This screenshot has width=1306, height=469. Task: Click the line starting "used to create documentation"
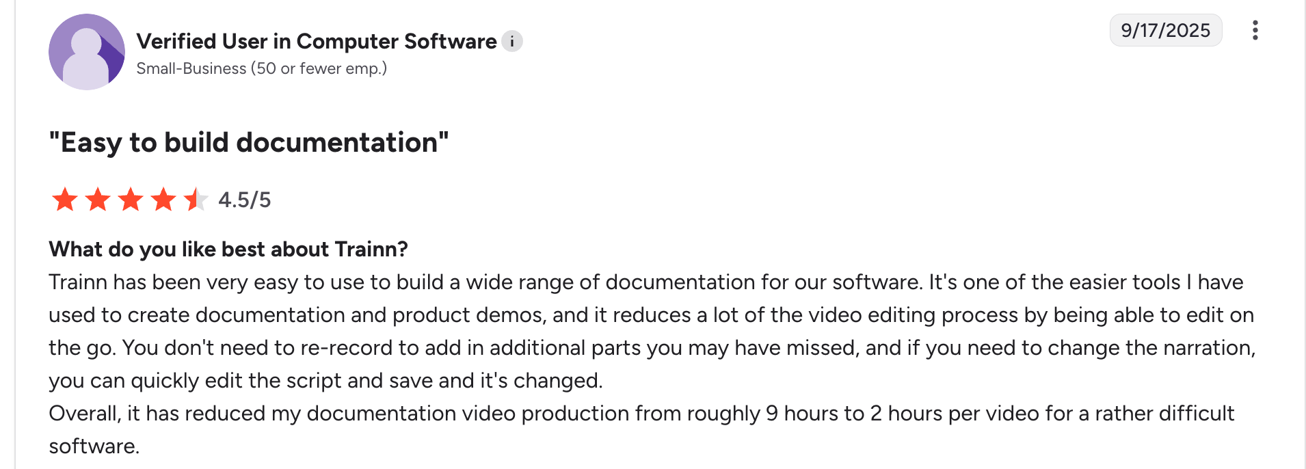651,315
